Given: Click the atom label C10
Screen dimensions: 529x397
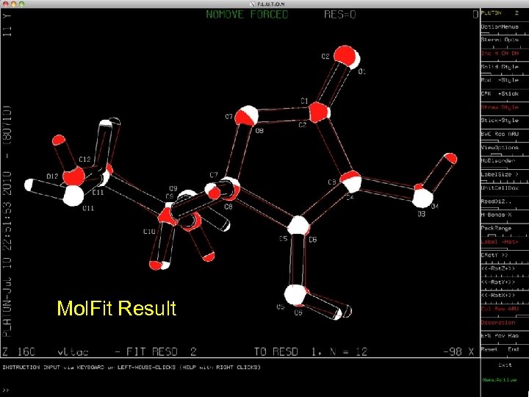Looking at the screenshot, I should [x=149, y=232].
